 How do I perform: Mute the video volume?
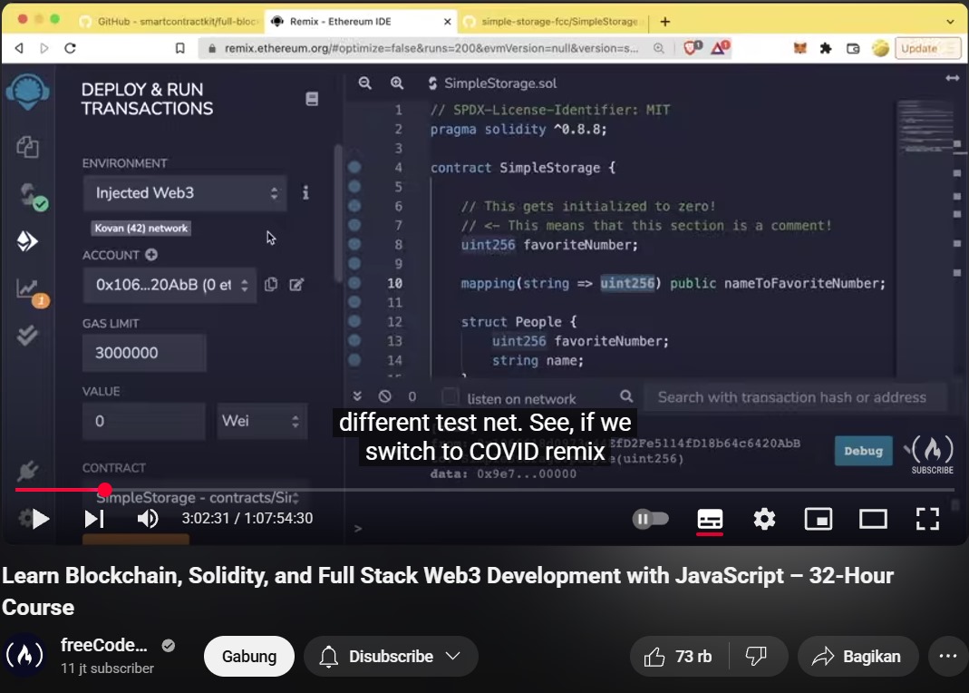click(148, 519)
